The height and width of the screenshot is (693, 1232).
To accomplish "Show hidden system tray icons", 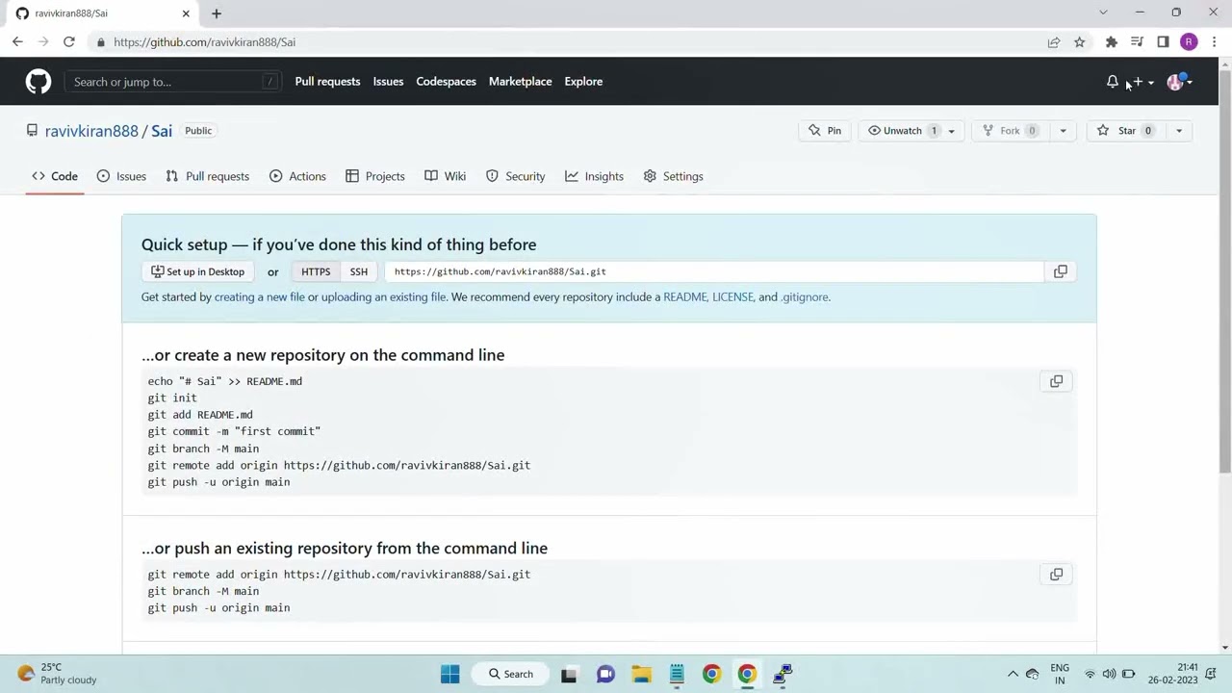I will pyautogui.click(x=1013, y=674).
